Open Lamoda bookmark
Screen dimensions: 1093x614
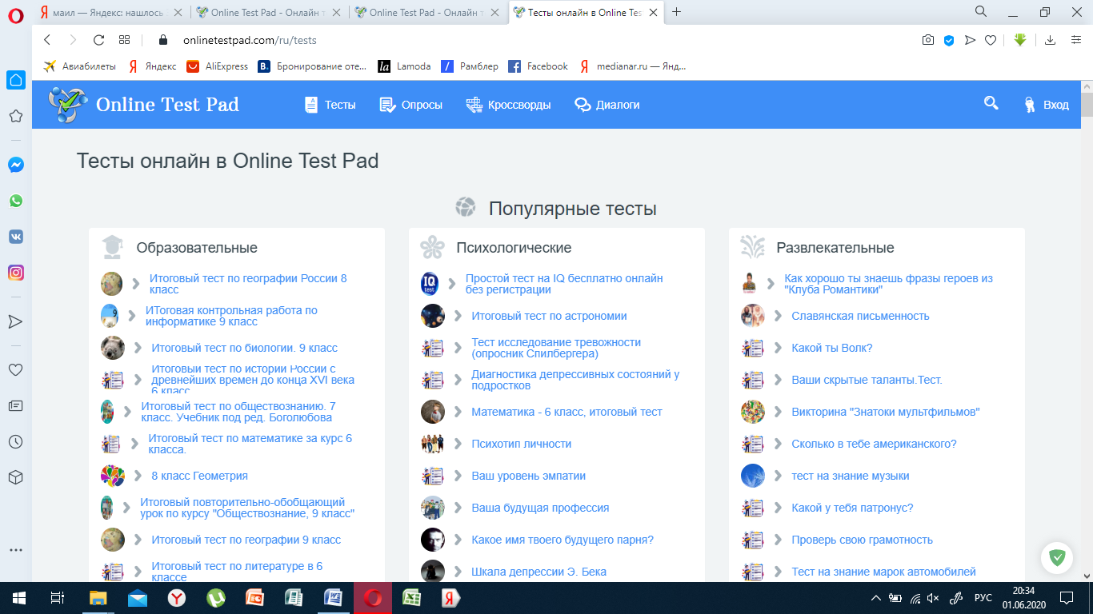[x=404, y=66]
